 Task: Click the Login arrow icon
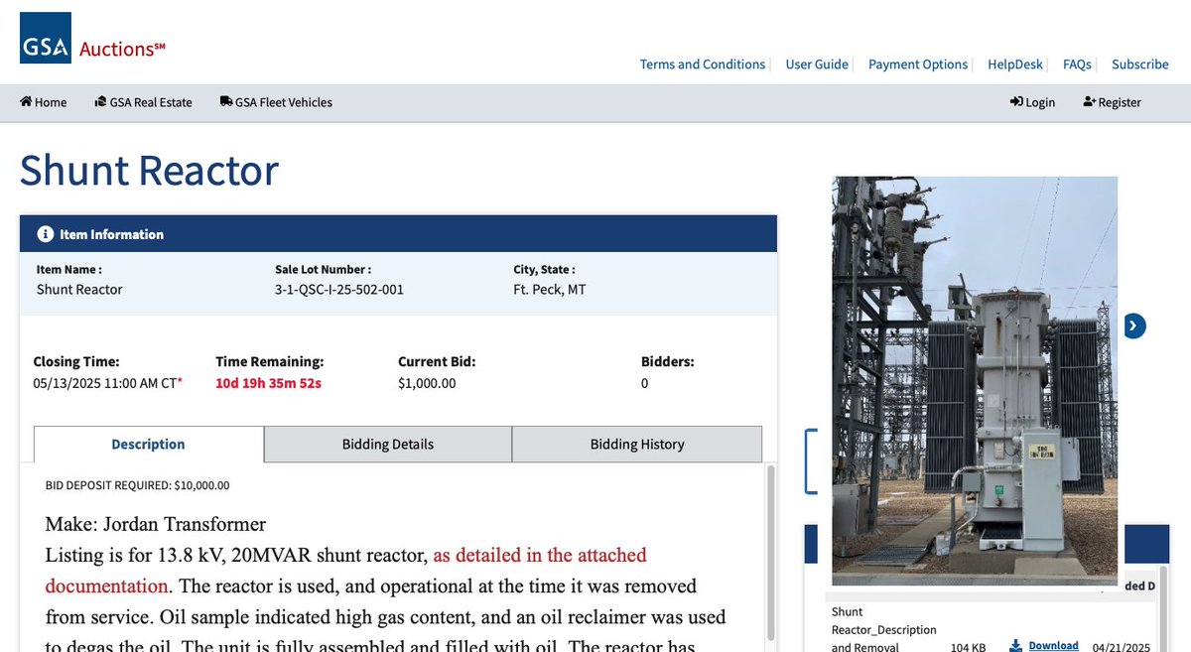1016,102
